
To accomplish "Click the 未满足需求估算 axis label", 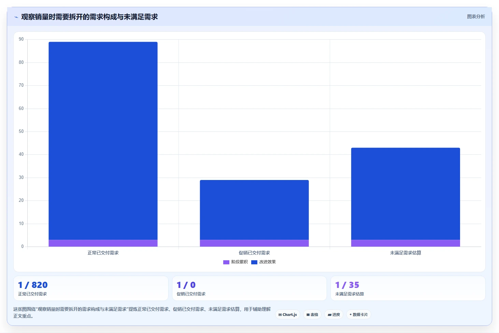I will [x=405, y=253].
